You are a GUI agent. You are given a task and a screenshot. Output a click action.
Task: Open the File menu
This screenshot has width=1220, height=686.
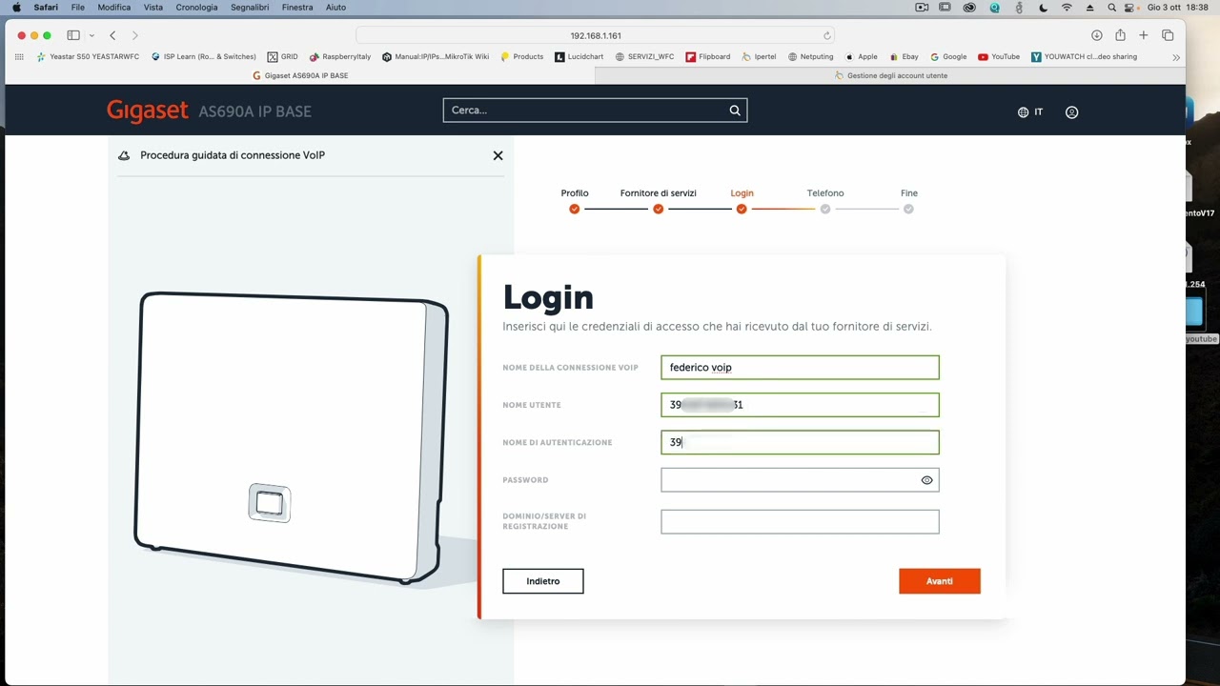[x=78, y=8]
